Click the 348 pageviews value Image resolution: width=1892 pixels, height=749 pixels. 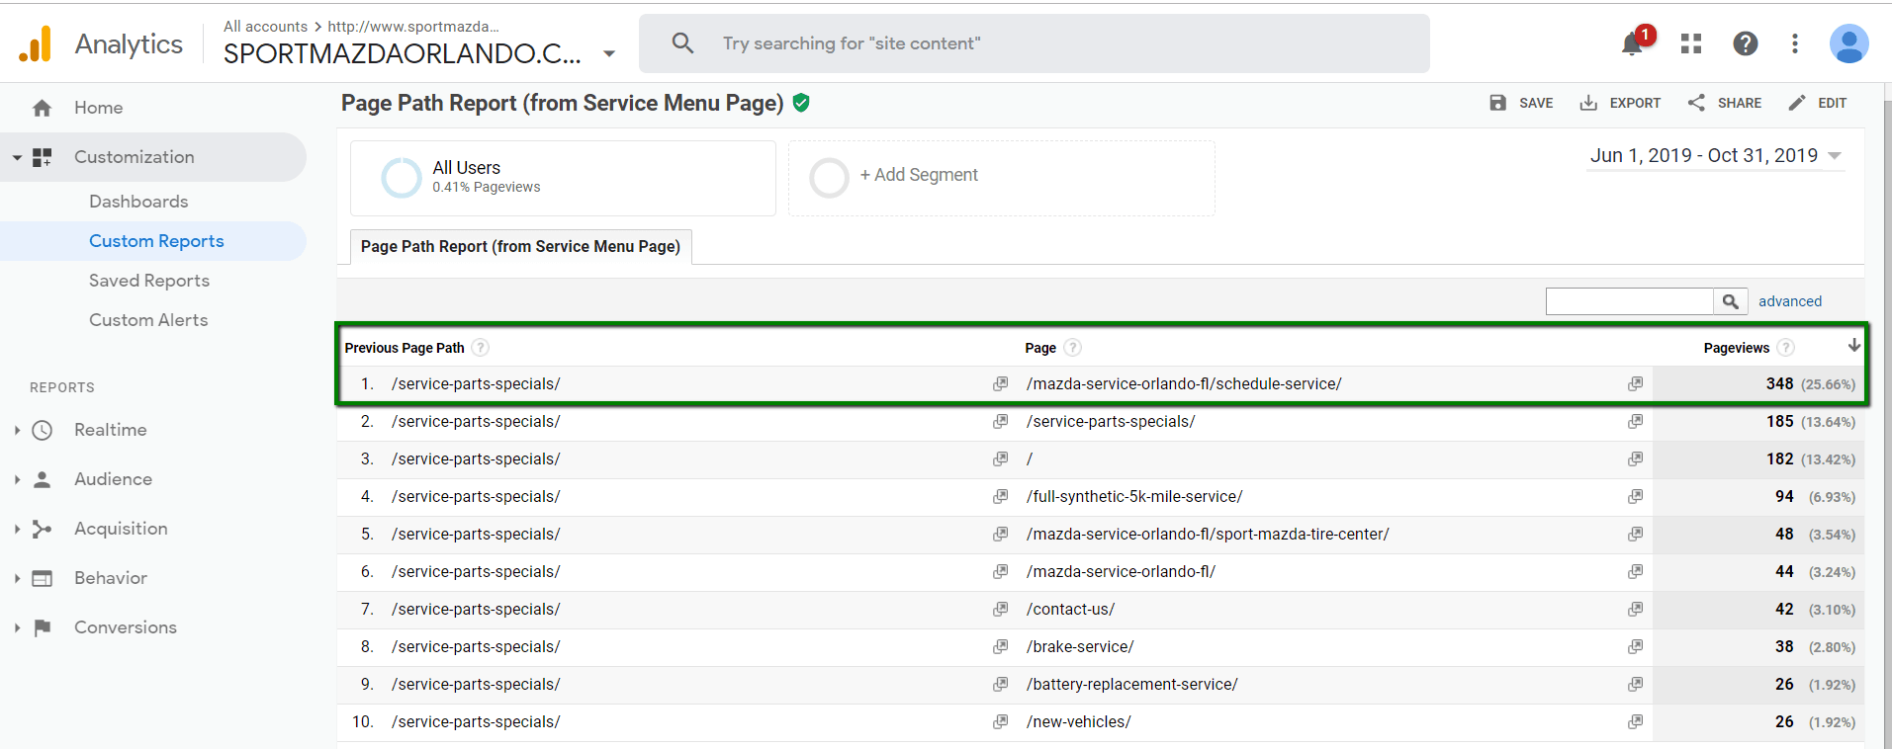(1779, 383)
